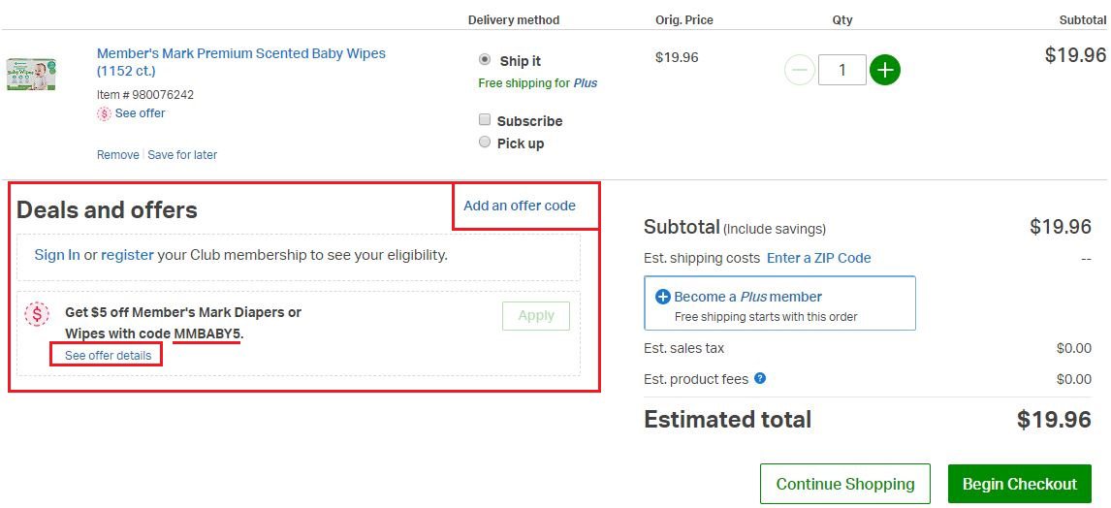
Task: Increase quantity with the green plus button
Action: (x=884, y=70)
